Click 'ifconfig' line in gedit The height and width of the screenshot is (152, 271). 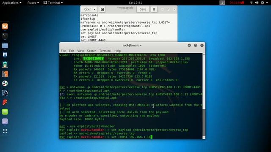pos(88,19)
